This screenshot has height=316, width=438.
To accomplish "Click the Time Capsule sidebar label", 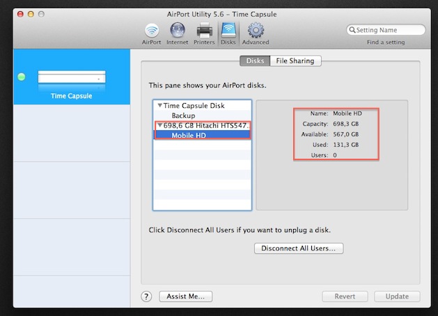I will click(x=72, y=96).
